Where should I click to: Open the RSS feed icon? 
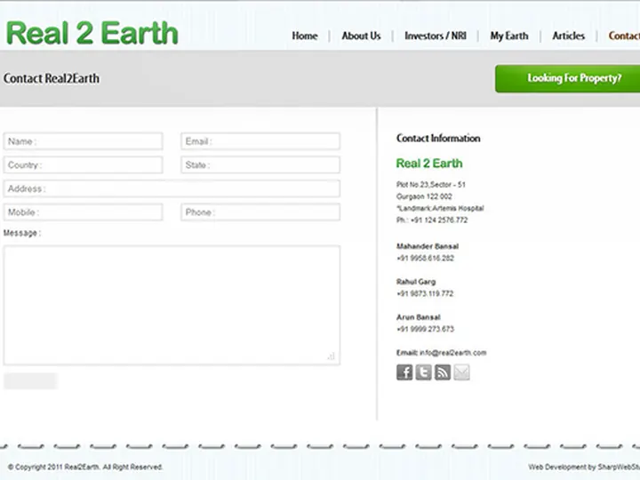(443, 372)
